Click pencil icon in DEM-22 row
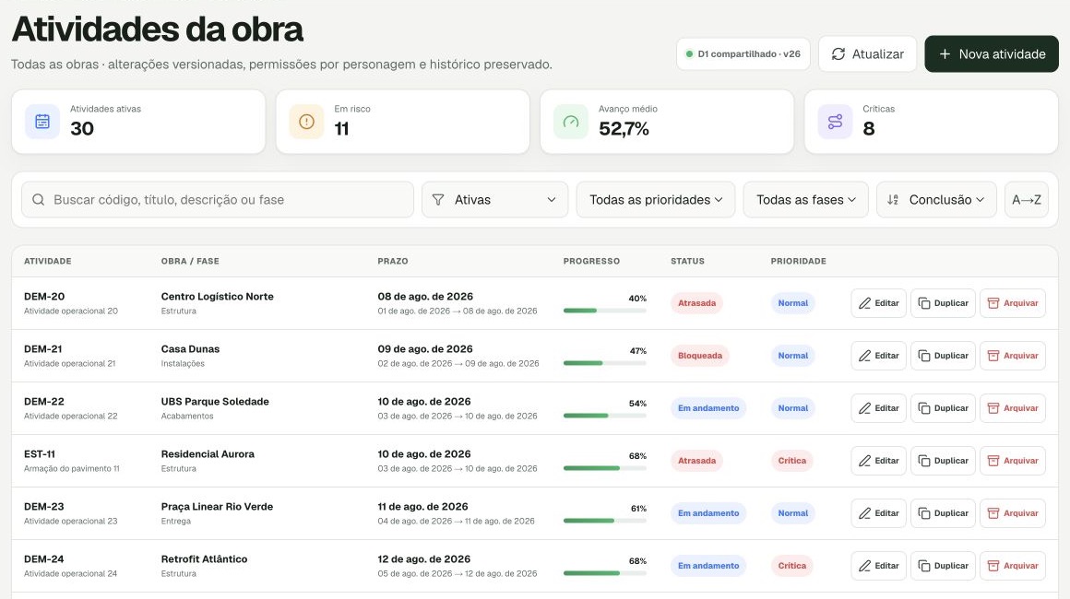The height and width of the screenshot is (599, 1070). pos(864,408)
